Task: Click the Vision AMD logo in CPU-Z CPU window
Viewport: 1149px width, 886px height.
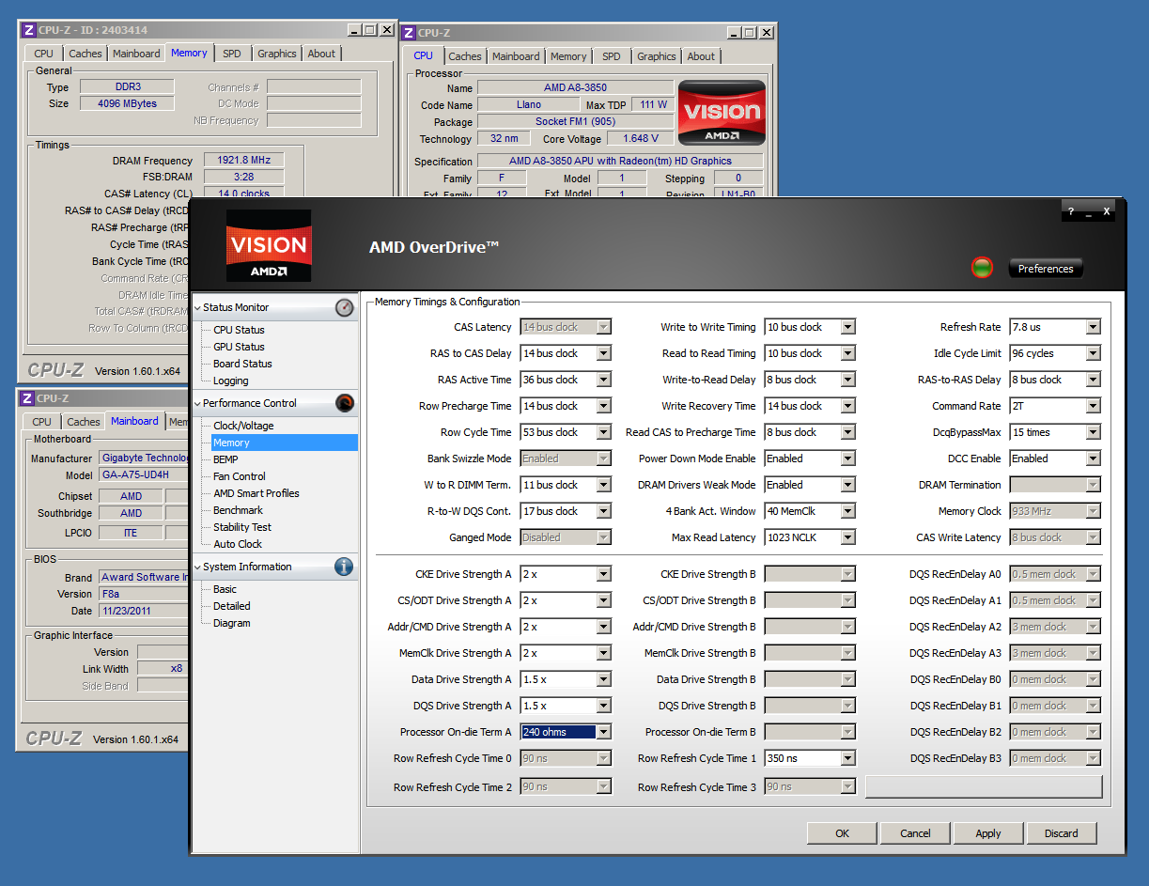Action: pyautogui.click(x=722, y=112)
